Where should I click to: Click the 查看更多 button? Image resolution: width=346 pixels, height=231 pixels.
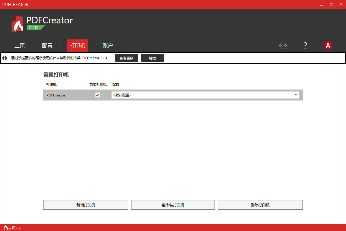coord(127,58)
